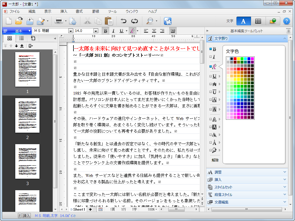Expand the 段落スタイル palette section
Image resolution: width=295 pixels, height=221 pixels.
[247, 195]
